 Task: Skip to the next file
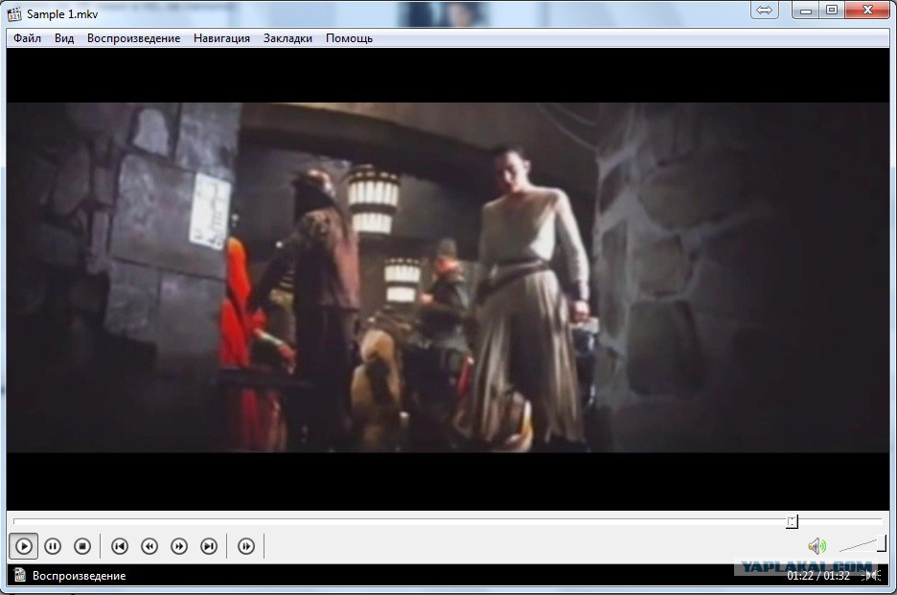[x=209, y=546]
